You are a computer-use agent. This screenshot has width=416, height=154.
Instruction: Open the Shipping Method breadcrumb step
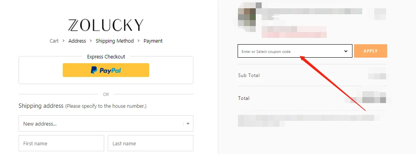pyautogui.click(x=114, y=41)
